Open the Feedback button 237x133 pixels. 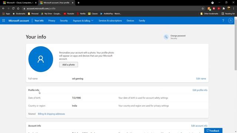point(213,130)
